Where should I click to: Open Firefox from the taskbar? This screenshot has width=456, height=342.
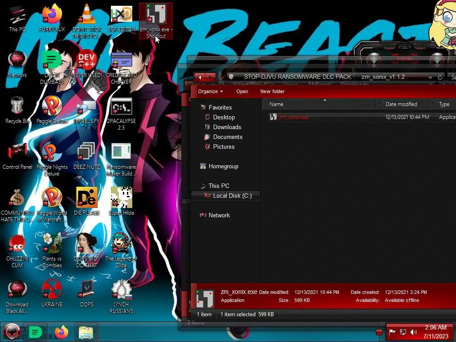point(61,332)
